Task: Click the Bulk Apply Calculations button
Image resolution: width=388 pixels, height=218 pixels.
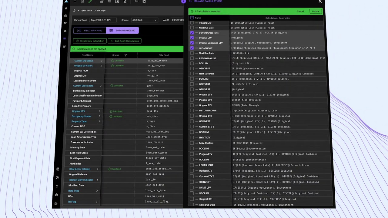Action: 125,41
